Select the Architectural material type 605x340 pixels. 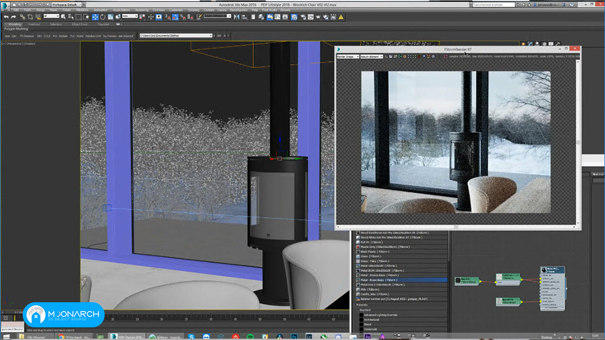pyautogui.click(x=372, y=320)
